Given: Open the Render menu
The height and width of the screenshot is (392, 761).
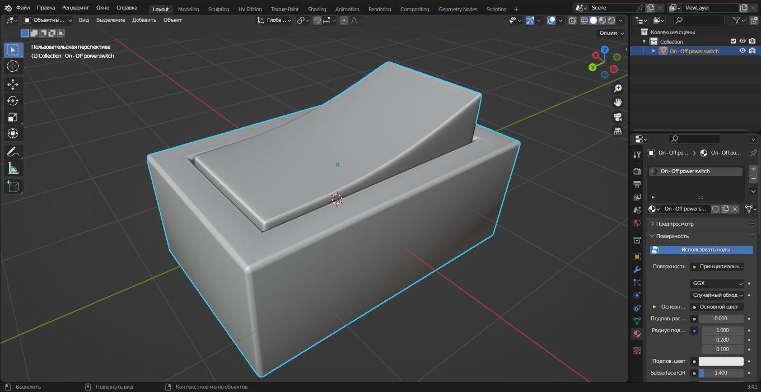Looking at the screenshot, I should click(x=76, y=8).
